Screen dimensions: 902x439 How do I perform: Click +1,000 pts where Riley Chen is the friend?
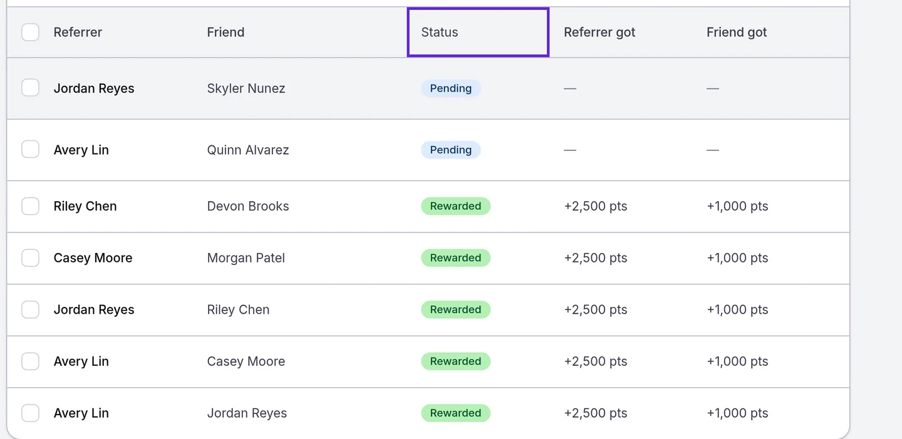click(737, 309)
